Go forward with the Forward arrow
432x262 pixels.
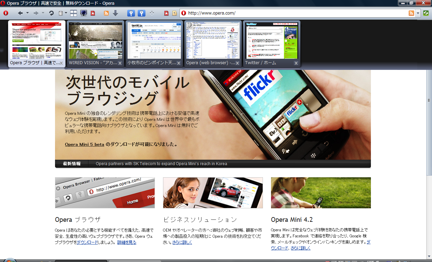36,13
